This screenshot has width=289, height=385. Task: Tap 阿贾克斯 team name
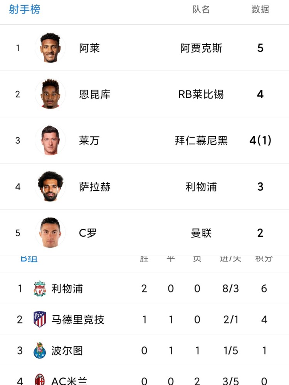[201, 48]
